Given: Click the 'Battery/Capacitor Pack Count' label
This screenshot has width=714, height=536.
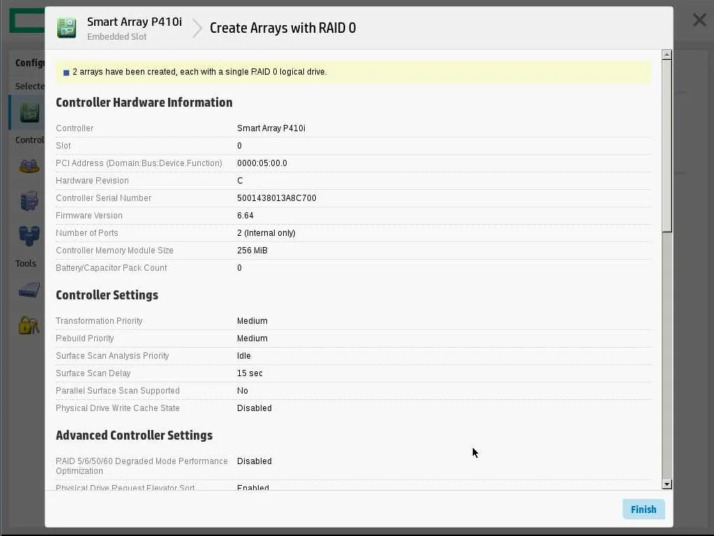Looking at the screenshot, I should click(x=111, y=267).
